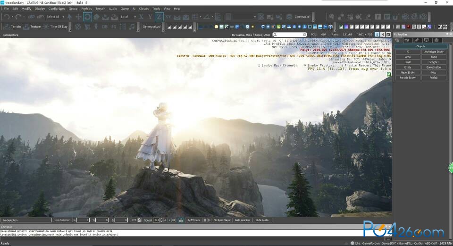The image size is (453, 246).
Task: Open the Prefabs menu
Action: 86,8
